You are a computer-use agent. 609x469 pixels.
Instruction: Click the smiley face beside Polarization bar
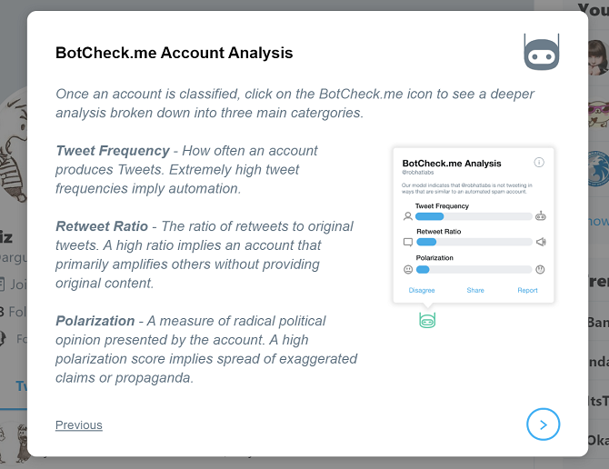407,269
